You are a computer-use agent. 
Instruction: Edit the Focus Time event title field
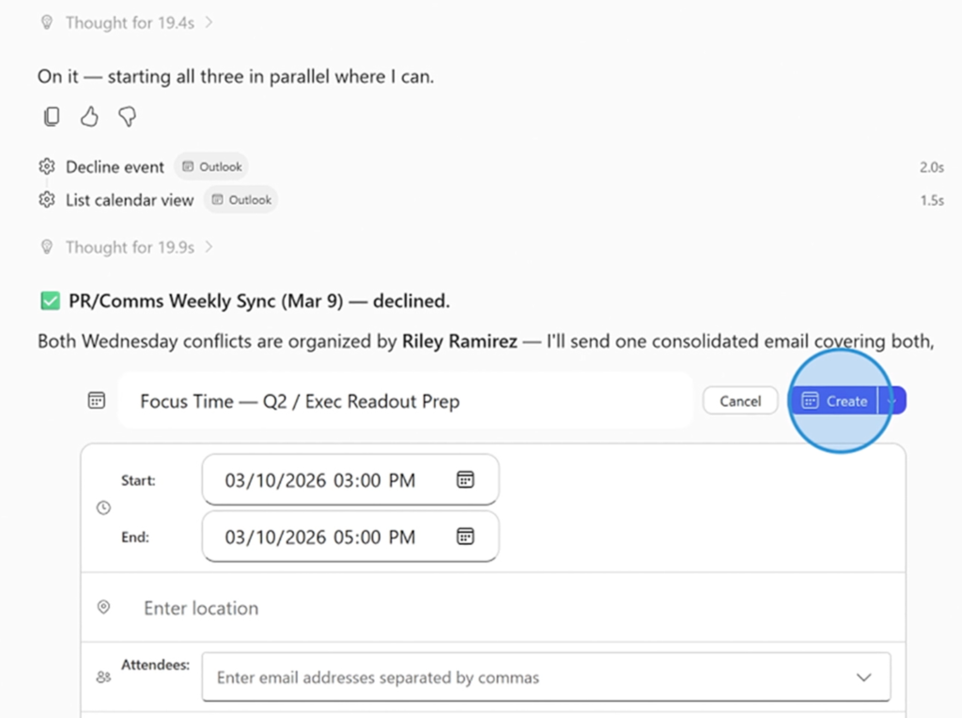coord(404,401)
